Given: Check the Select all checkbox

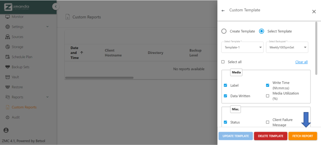Looking at the screenshot, I should click(x=223, y=62).
